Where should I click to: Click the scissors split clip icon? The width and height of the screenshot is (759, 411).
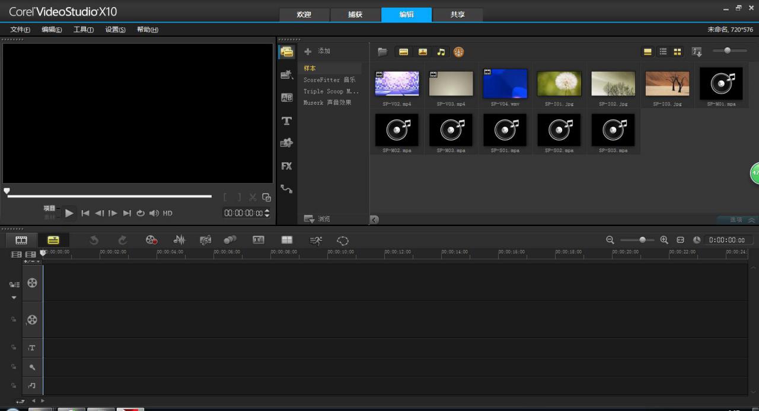coord(253,198)
